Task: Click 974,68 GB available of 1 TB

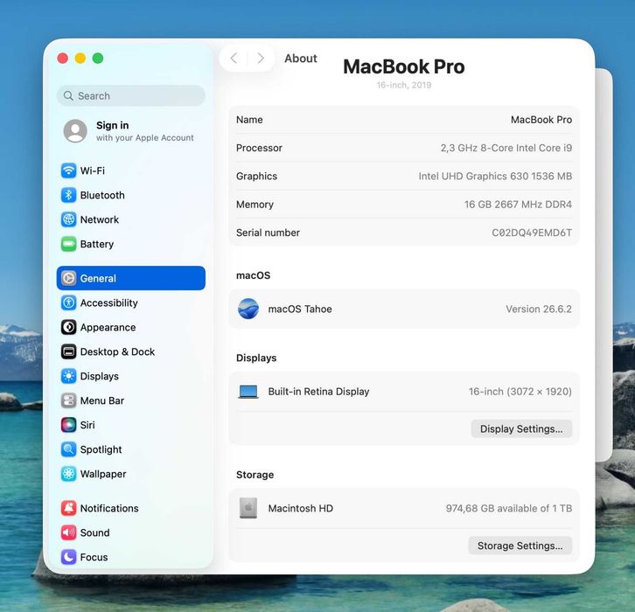Action: coord(509,508)
